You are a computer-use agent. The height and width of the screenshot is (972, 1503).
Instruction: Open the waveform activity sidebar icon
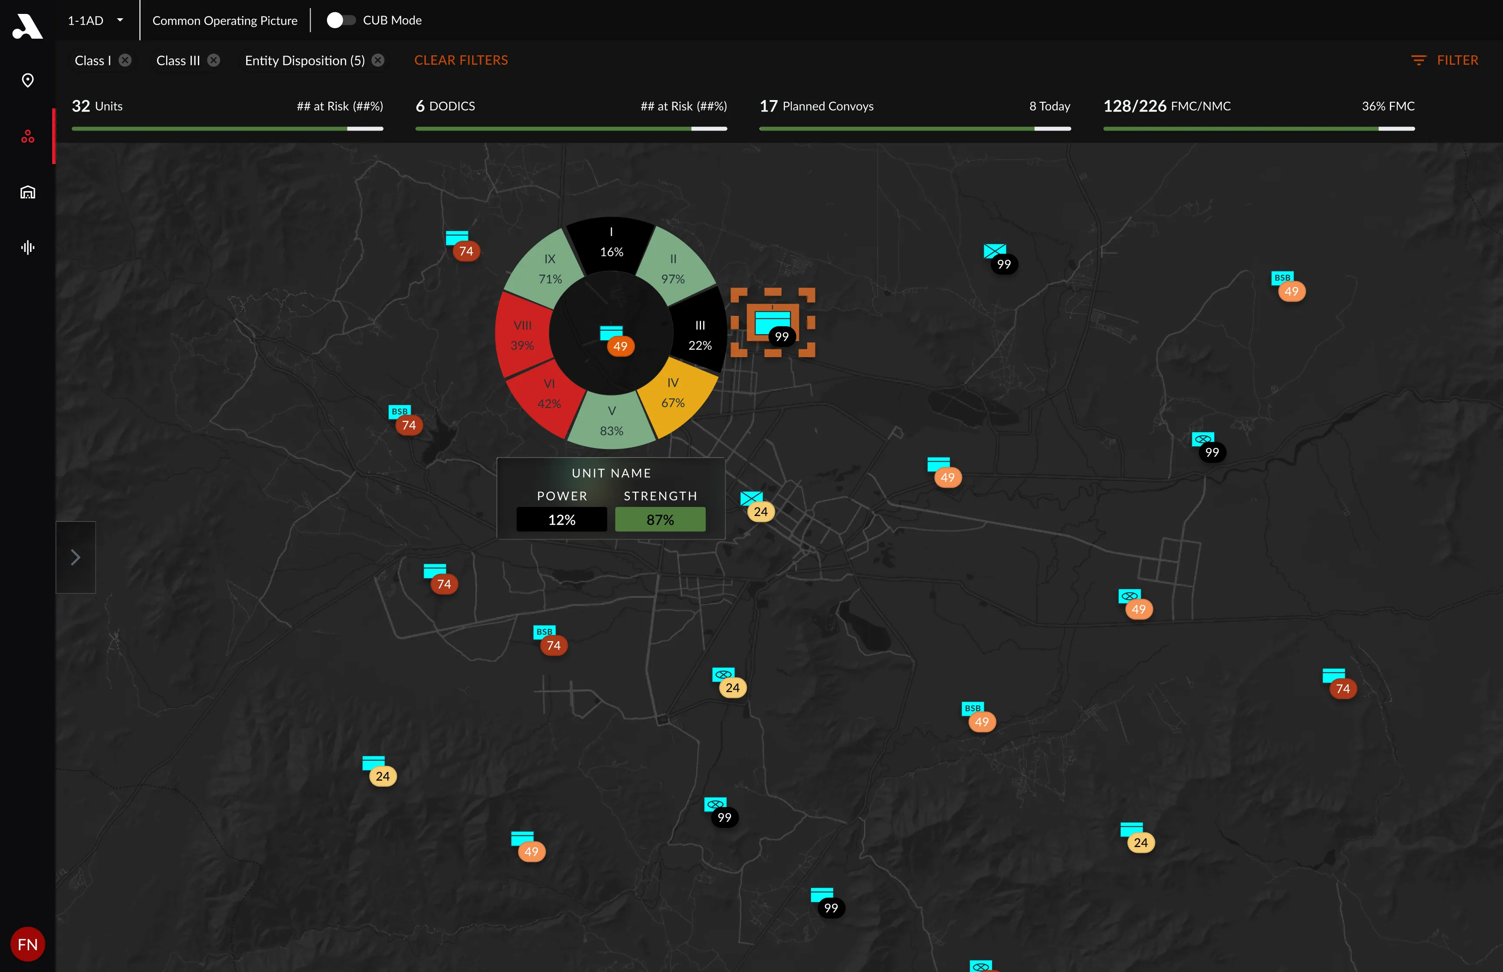coord(27,248)
